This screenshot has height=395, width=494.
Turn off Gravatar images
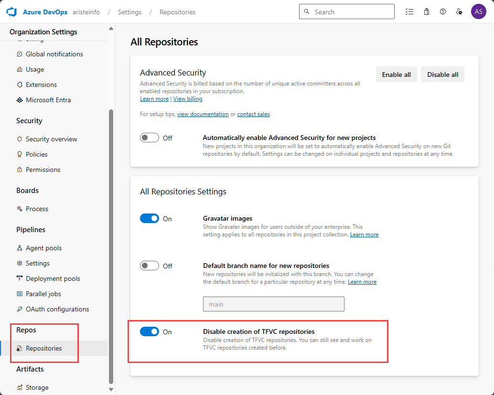[x=149, y=218]
